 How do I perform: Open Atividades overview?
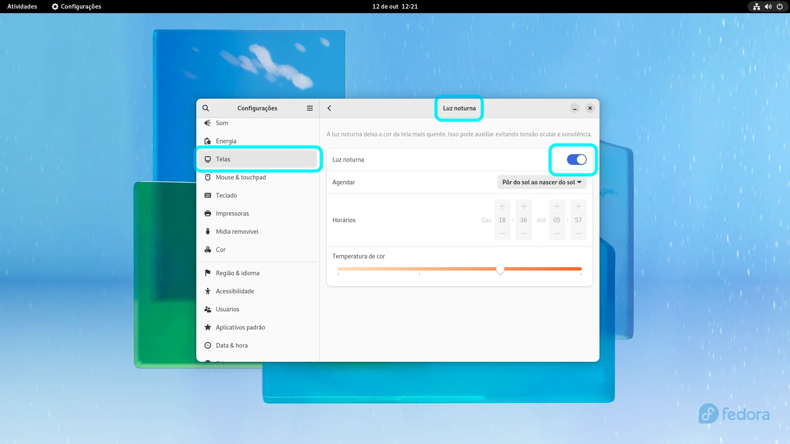[x=22, y=7]
